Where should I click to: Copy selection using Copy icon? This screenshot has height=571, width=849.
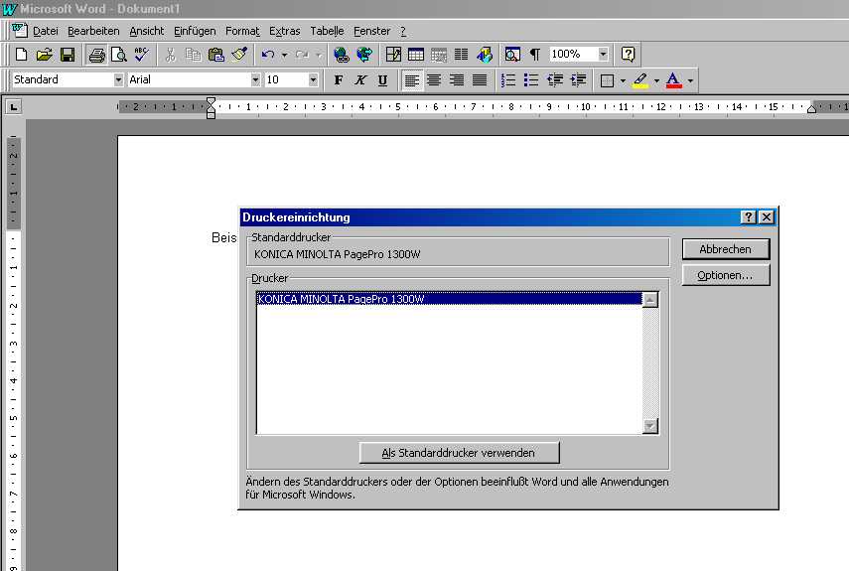194,55
